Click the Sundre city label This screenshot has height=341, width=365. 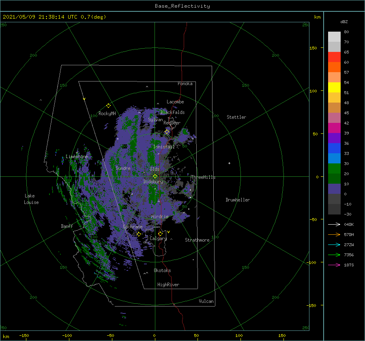coord(123,168)
